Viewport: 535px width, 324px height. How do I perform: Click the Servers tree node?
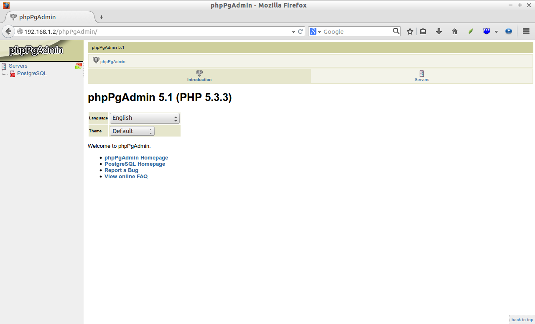[x=18, y=66]
